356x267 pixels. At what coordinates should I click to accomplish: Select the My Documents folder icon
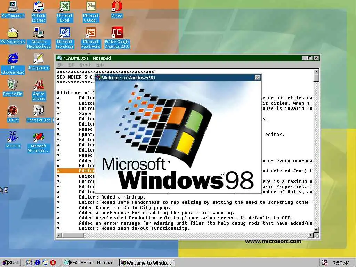(13, 36)
